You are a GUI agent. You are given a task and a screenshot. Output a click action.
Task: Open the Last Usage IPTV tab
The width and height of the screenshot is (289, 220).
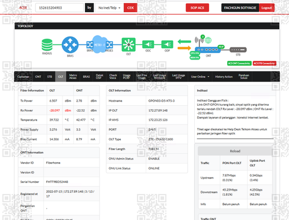pos(179,77)
